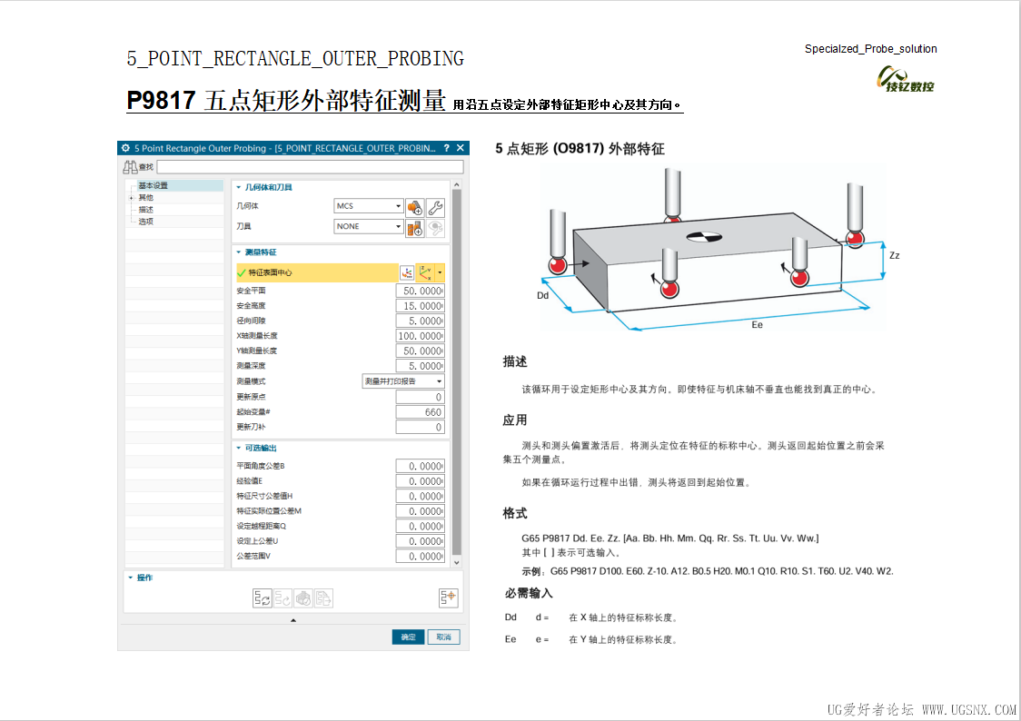Click the 特征尺寸公差值H value field

(x=420, y=496)
